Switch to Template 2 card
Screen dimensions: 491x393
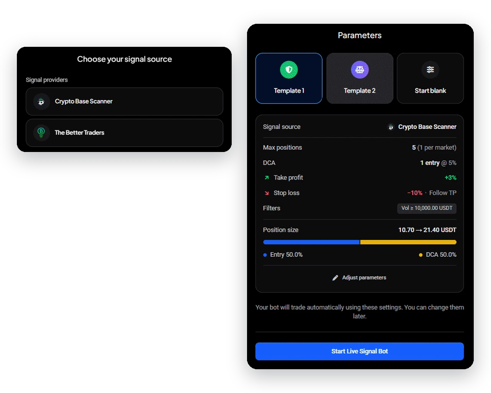tap(359, 78)
